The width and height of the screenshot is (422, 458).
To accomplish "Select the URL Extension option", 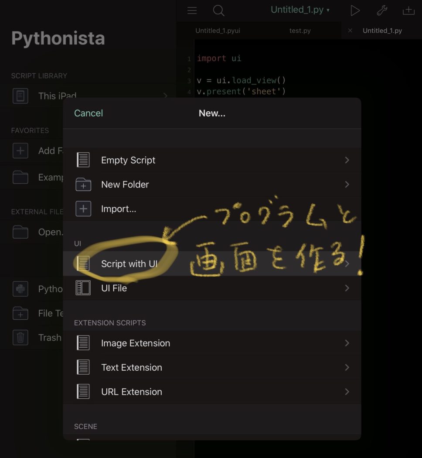I will [x=132, y=391].
